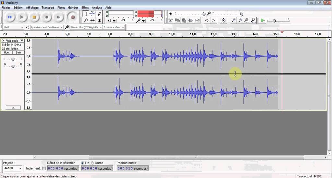Close the track with its X button
332x178 pixels.
(3, 40)
